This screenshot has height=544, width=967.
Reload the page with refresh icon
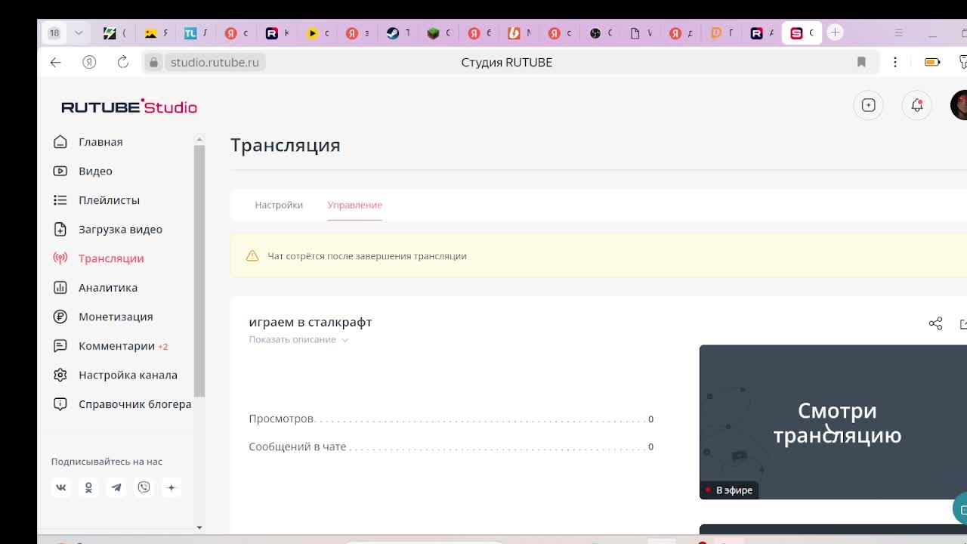[x=122, y=62]
